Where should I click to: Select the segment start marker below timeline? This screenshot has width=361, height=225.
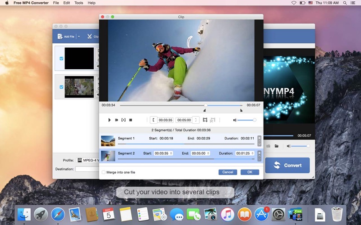coord(204,110)
